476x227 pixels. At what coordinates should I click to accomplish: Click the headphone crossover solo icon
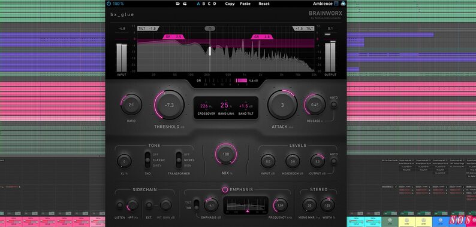210,29
